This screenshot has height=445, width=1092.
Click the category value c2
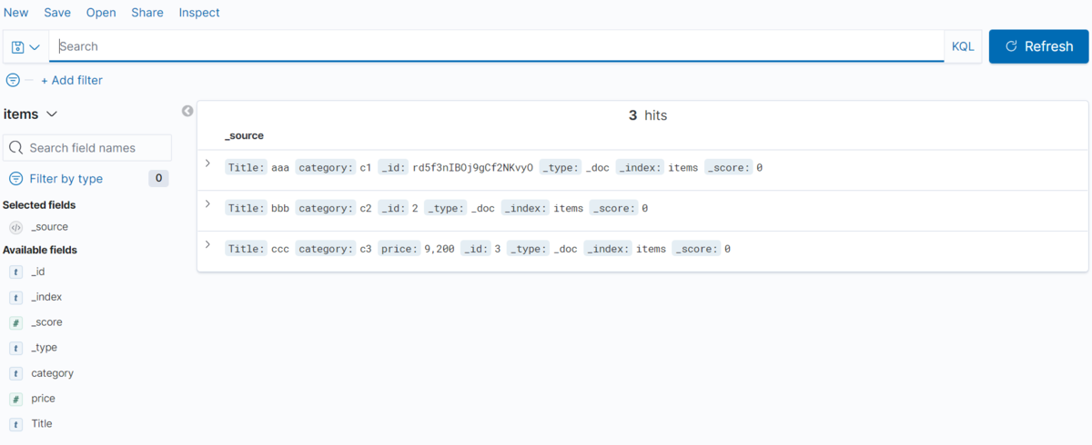click(x=366, y=208)
